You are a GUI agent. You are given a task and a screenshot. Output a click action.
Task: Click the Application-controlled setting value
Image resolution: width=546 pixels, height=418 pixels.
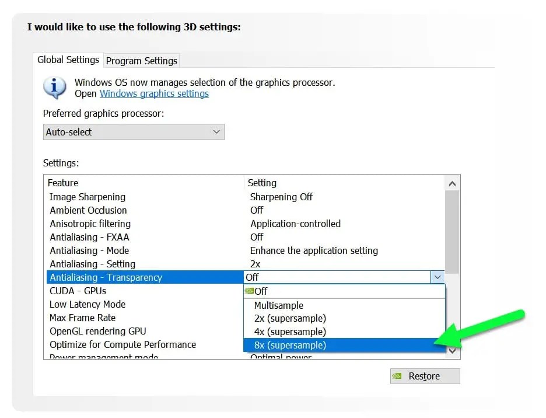point(295,224)
